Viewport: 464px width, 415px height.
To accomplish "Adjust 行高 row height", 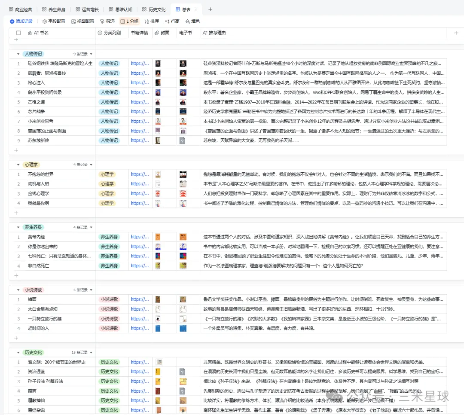I will click(x=172, y=21).
